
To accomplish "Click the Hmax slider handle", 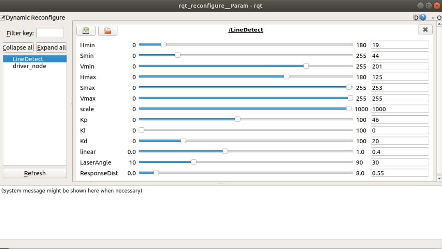I will (286, 77).
